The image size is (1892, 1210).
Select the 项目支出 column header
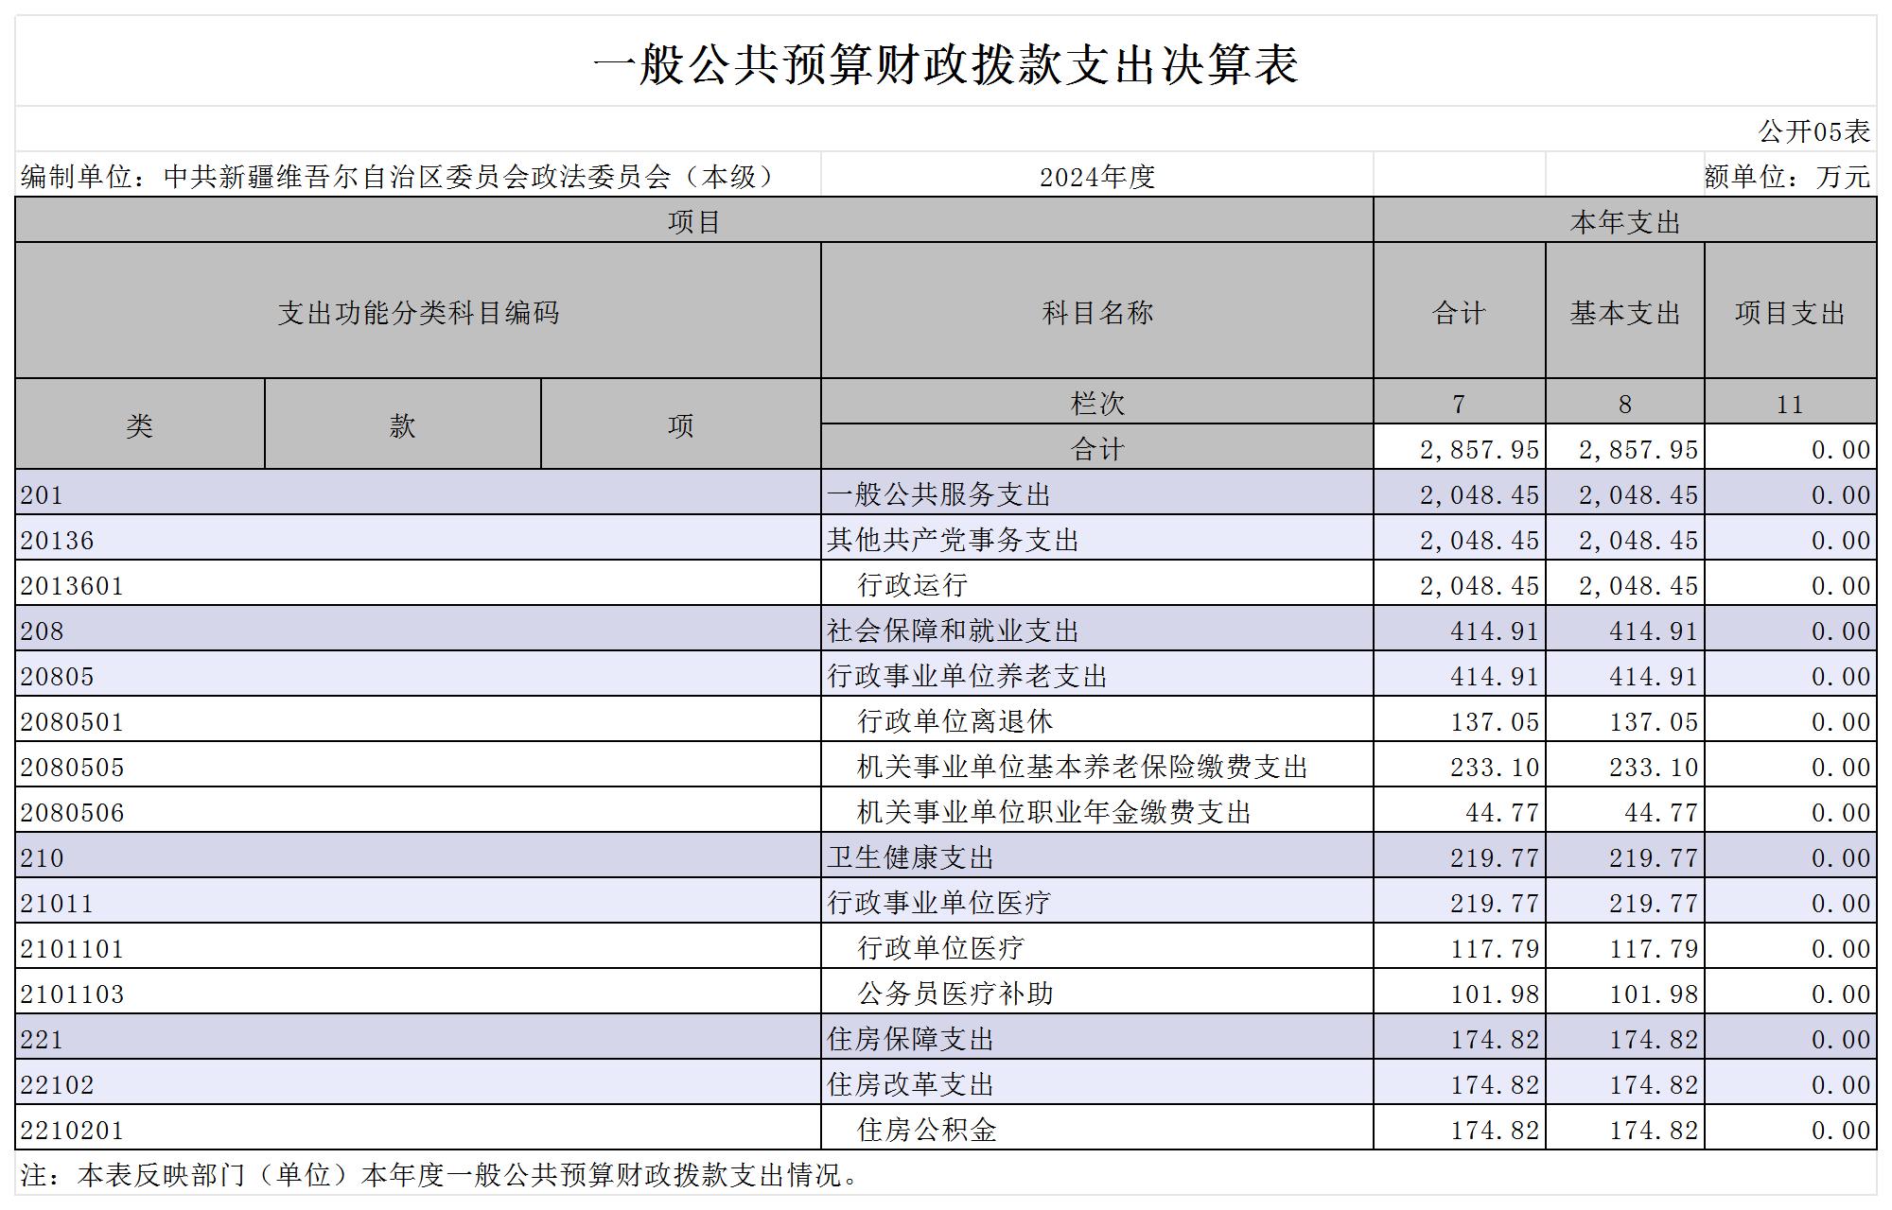point(1790,313)
